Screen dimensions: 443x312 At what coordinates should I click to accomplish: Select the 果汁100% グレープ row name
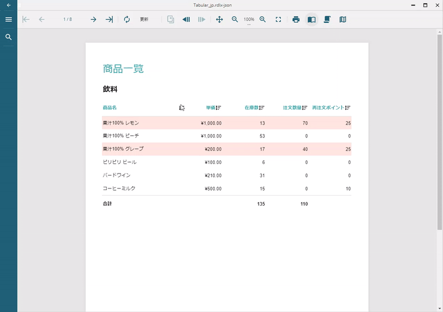tap(123, 149)
